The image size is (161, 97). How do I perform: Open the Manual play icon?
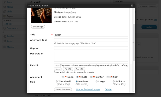pyautogui.click(x=5, y=47)
